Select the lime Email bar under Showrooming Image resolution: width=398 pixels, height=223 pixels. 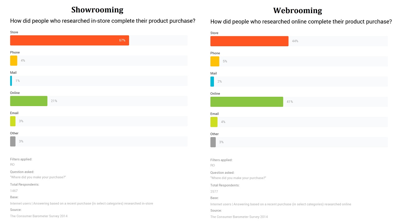point(13,121)
